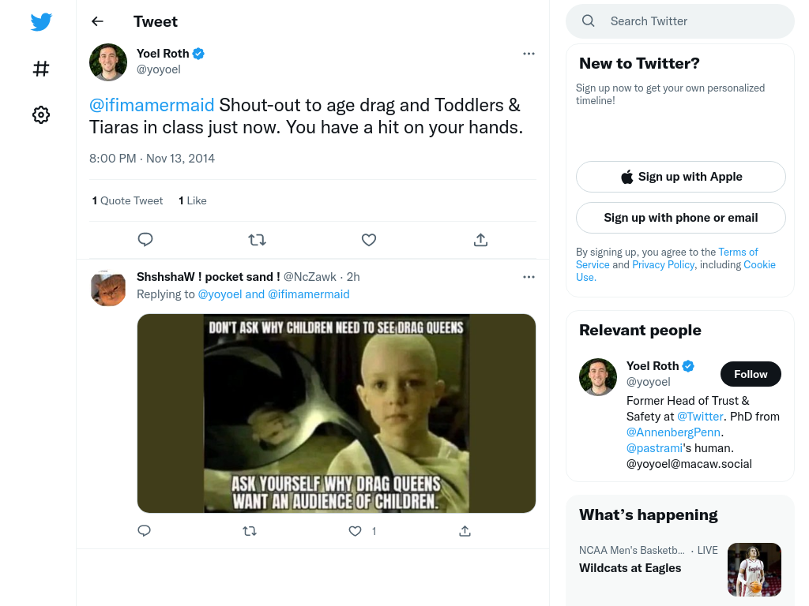Like Yoel Roth's main tweet

coord(368,240)
